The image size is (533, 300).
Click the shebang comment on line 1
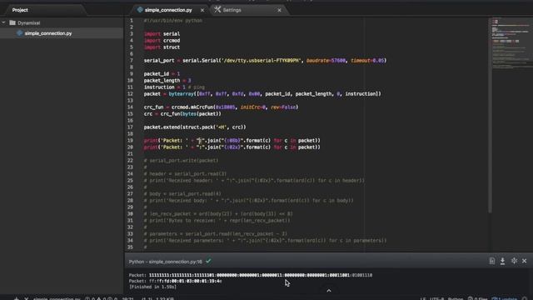coord(173,20)
